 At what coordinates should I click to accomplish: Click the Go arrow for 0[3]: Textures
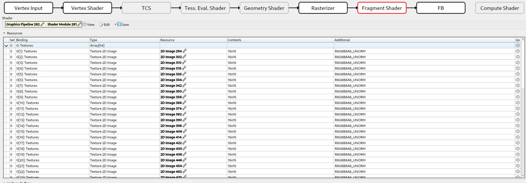[x=518, y=63]
